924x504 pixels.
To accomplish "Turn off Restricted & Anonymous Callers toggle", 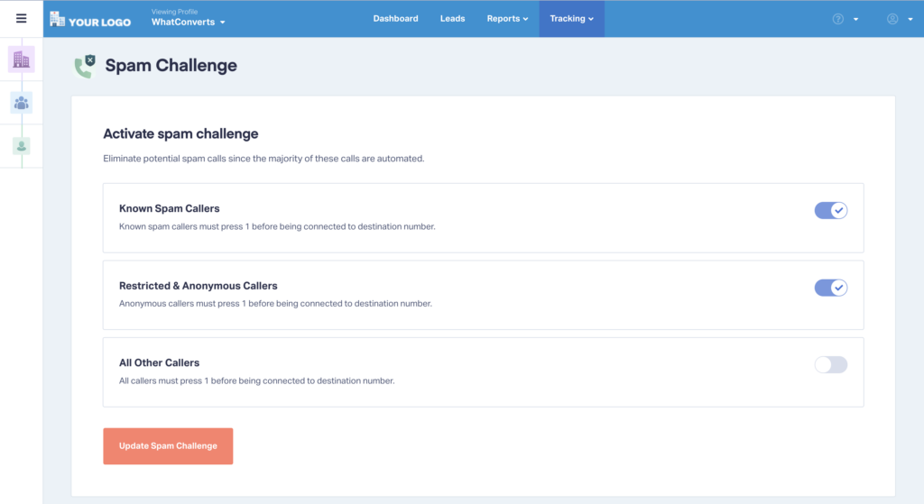I will [x=831, y=288].
